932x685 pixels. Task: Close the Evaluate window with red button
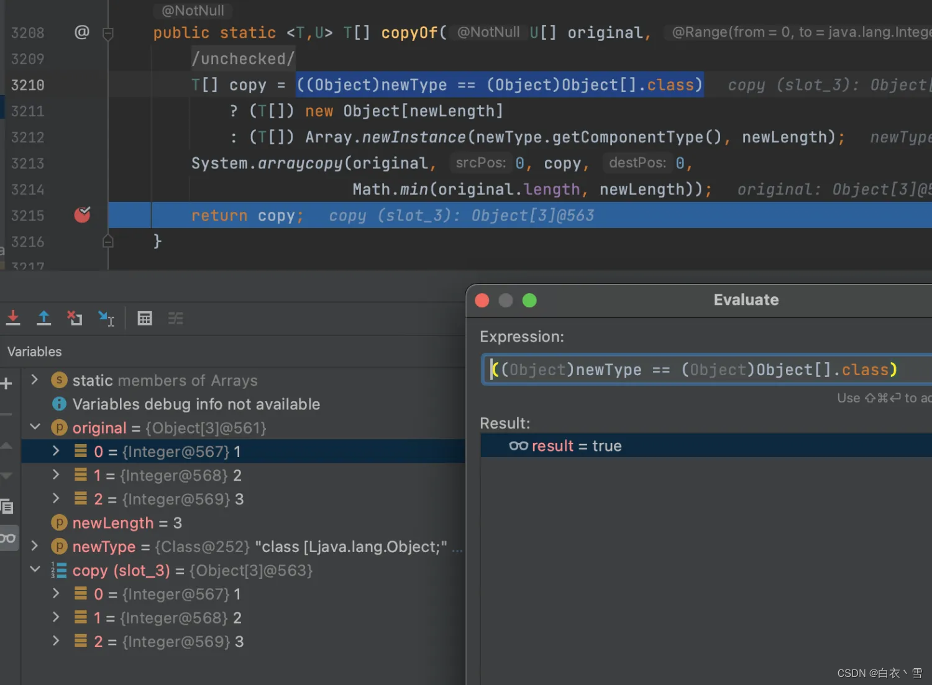[482, 301]
